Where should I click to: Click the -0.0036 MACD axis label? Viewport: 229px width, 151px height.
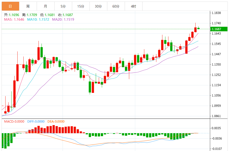pyautogui.click(x=216, y=138)
